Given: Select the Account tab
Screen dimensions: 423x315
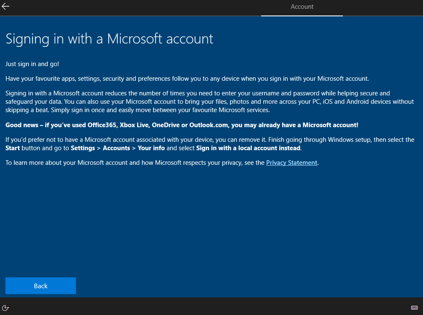Looking at the screenshot, I should pyautogui.click(x=302, y=7).
